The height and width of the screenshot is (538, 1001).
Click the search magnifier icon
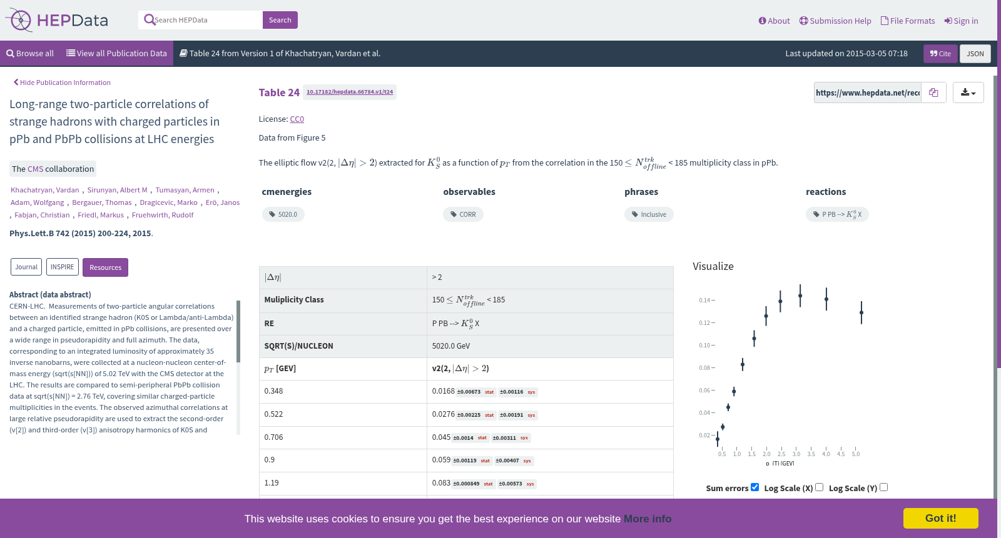pyautogui.click(x=149, y=20)
